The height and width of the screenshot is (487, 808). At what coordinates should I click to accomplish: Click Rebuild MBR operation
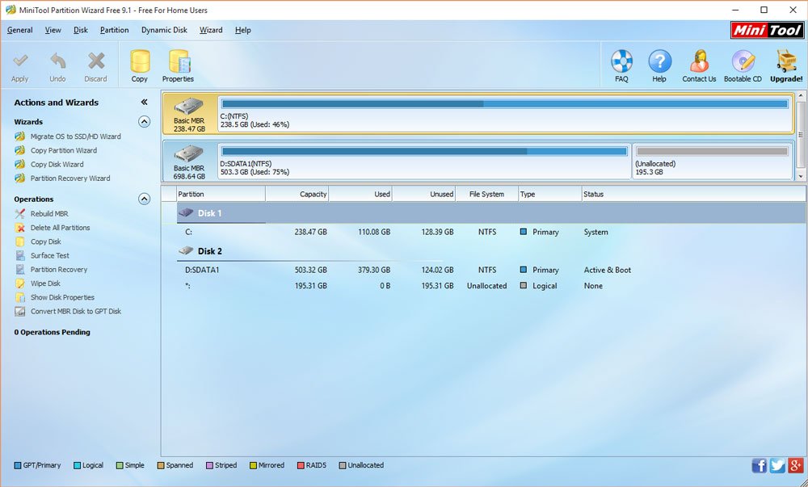(x=49, y=214)
